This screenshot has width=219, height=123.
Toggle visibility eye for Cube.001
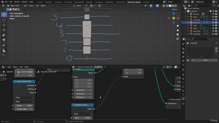coord(213,20)
